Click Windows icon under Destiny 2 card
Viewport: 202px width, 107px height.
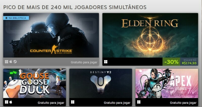click(73, 102)
